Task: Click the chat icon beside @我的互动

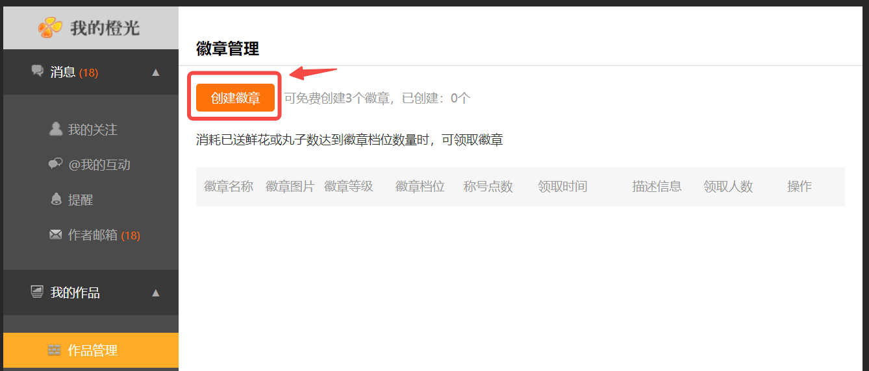Action: click(x=56, y=164)
